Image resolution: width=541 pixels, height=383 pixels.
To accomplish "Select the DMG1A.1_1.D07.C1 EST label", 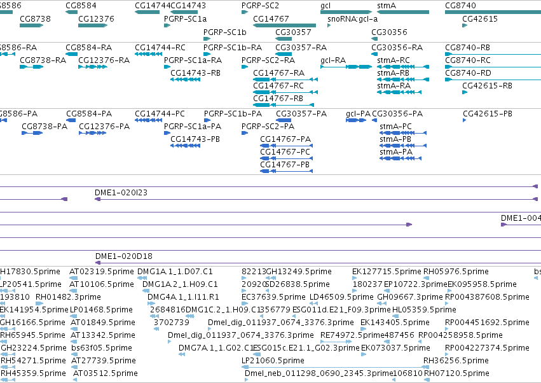I will pyautogui.click(x=175, y=272).
